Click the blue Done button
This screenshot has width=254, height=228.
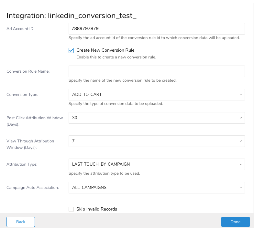(235, 222)
